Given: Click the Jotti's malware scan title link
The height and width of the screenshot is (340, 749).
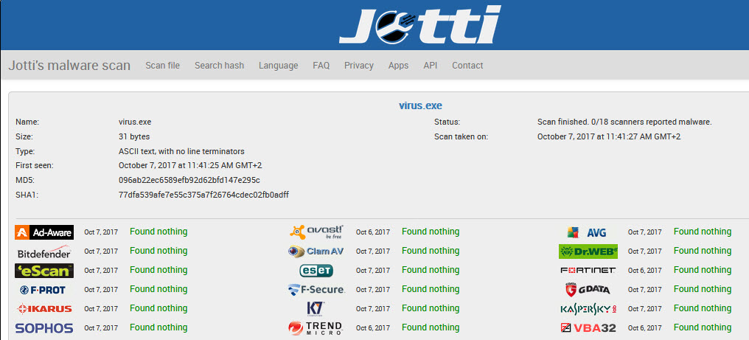Looking at the screenshot, I should (69, 66).
